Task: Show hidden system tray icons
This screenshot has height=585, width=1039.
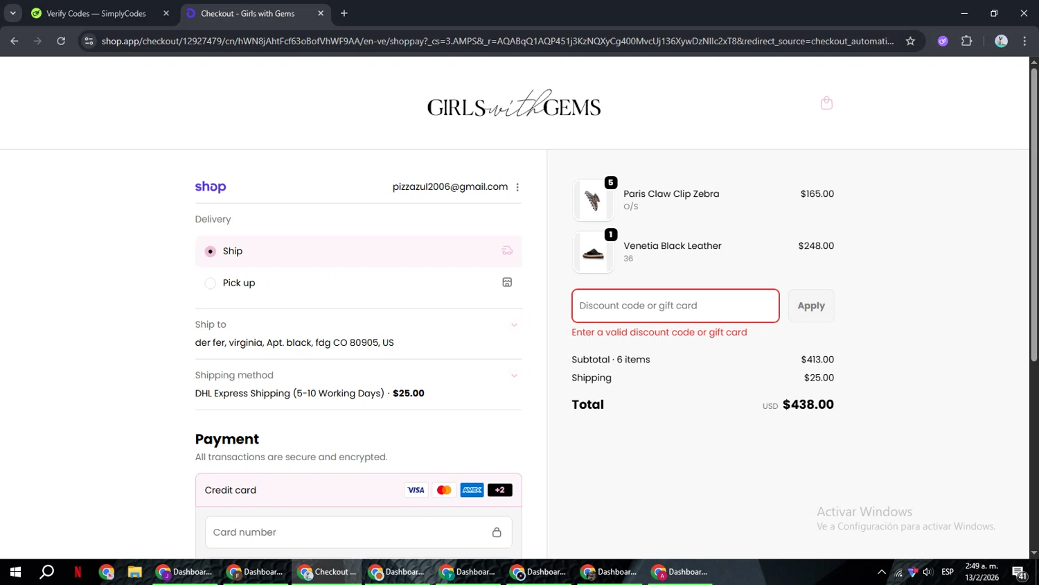Action: click(881, 572)
